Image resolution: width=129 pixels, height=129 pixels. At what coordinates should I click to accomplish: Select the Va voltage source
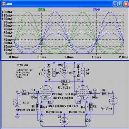(x=64, y=70)
